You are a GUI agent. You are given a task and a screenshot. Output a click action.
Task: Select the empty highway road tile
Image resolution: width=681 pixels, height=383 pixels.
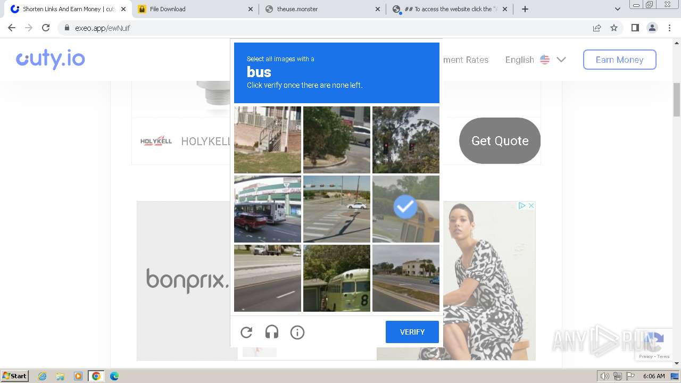[268, 278]
